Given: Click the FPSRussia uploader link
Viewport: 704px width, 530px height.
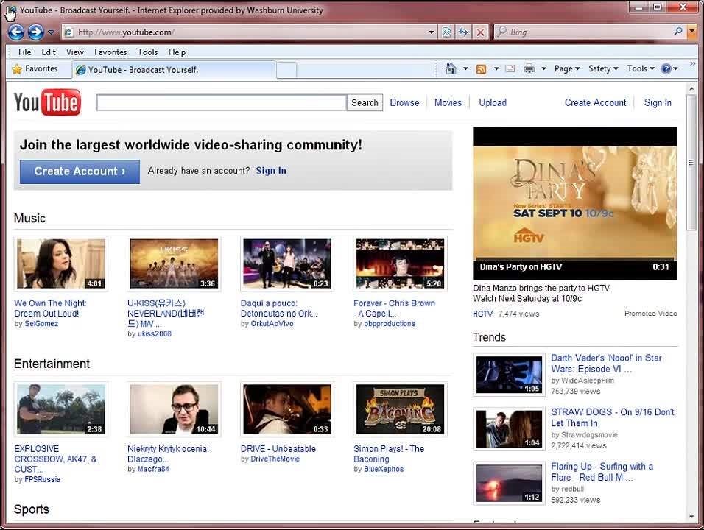Looking at the screenshot, I should click(42, 479).
